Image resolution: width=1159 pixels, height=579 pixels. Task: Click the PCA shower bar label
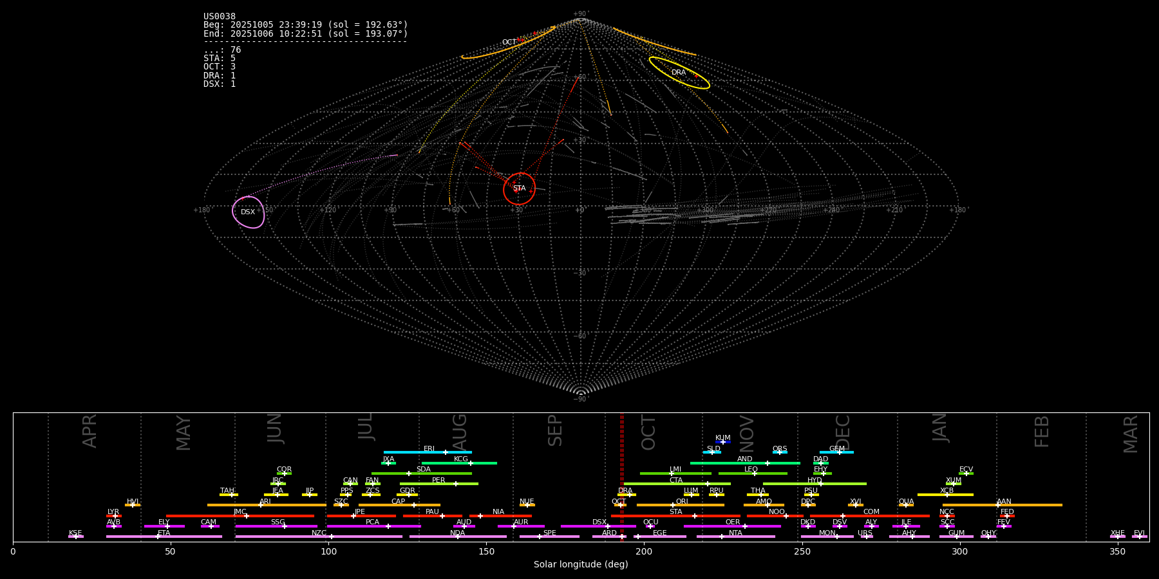point(373,522)
